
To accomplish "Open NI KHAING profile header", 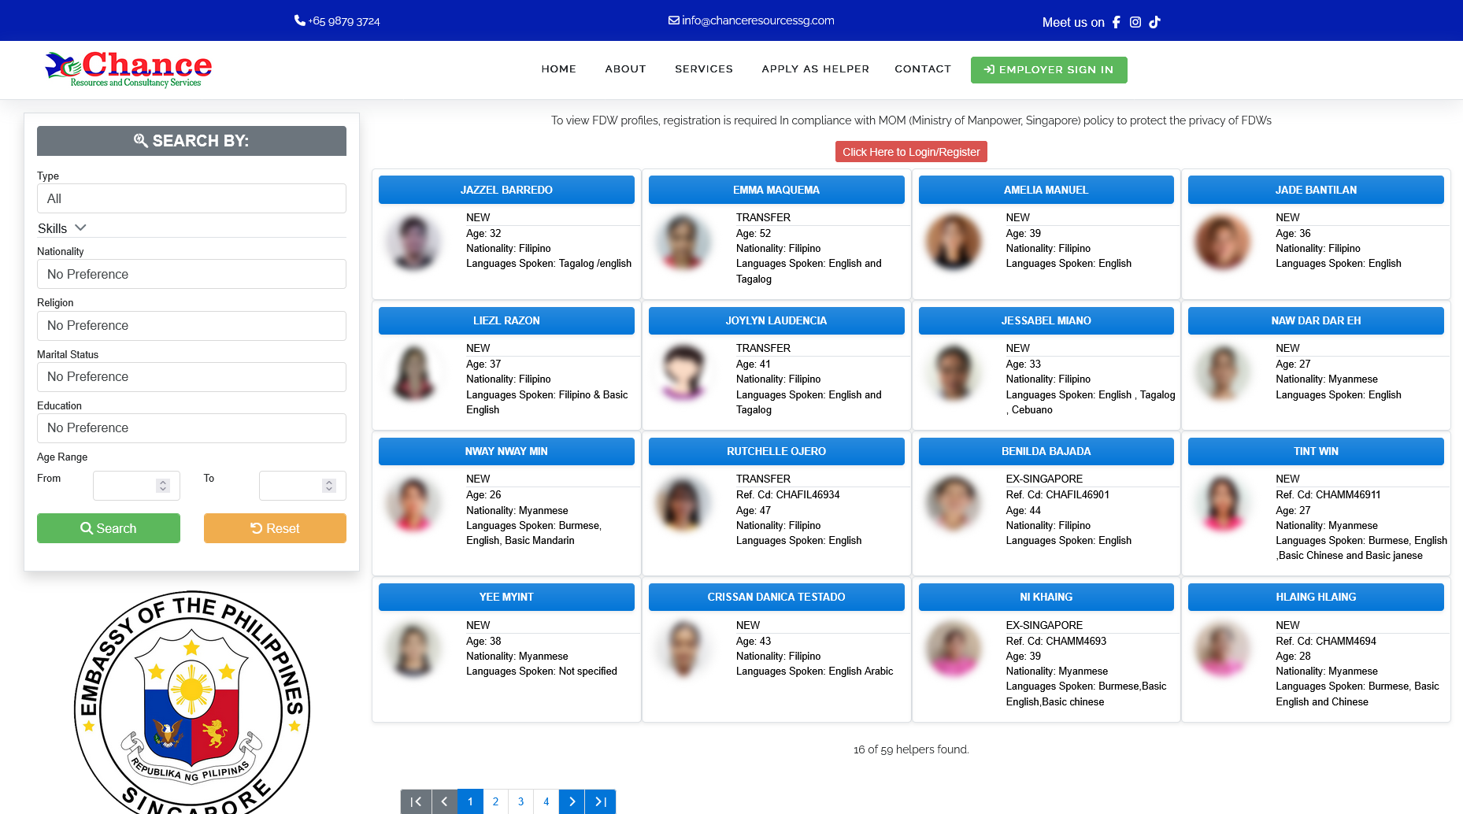I will click(x=1046, y=597).
